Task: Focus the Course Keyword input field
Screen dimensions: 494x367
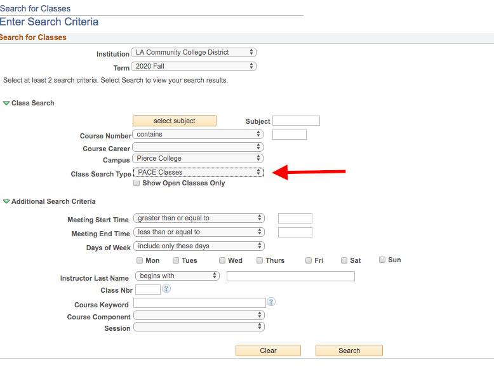Action: (200, 303)
